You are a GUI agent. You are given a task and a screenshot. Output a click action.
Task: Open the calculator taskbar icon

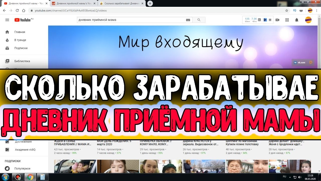pos(42,177)
